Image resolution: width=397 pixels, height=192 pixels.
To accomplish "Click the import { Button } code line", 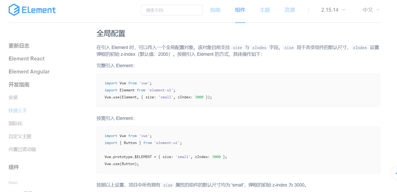I will tap(143, 143).
